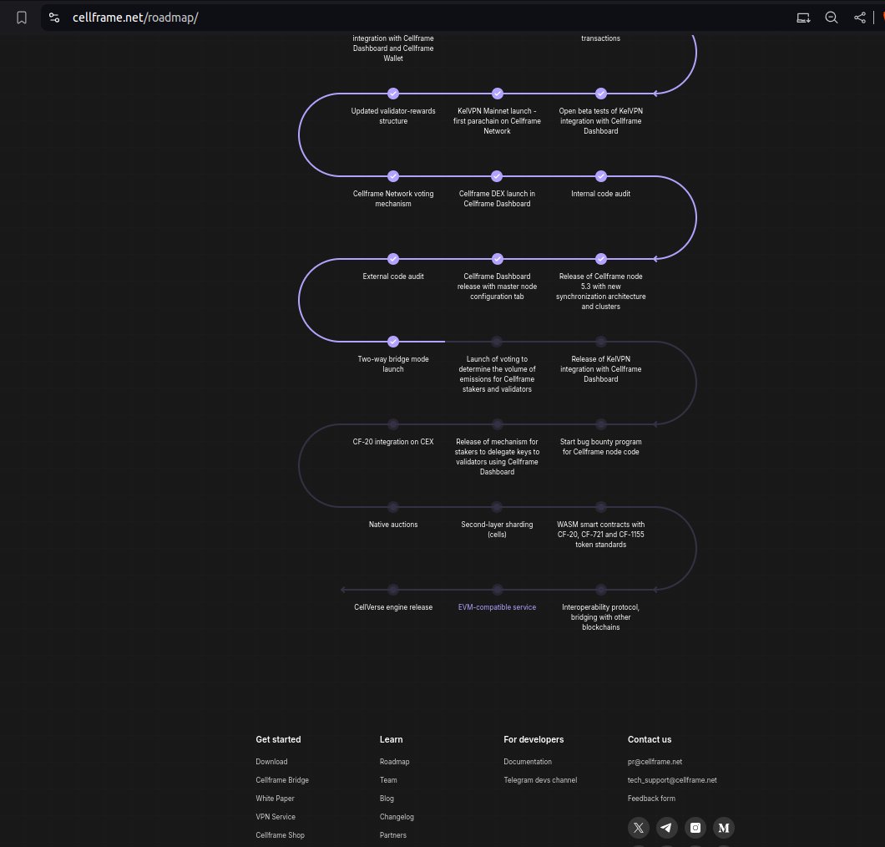Click checkmark above External code audit

(393, 259)
